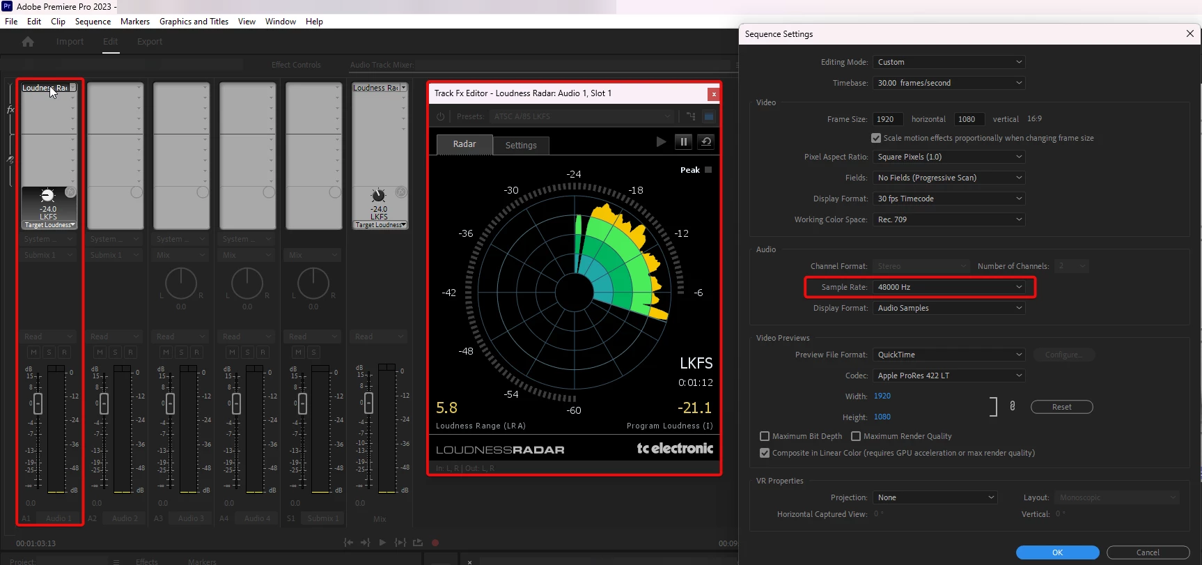The image size is (1202, 565).
Task: Click the blue UI toggle icon next to presets
Action: point(709,116)
